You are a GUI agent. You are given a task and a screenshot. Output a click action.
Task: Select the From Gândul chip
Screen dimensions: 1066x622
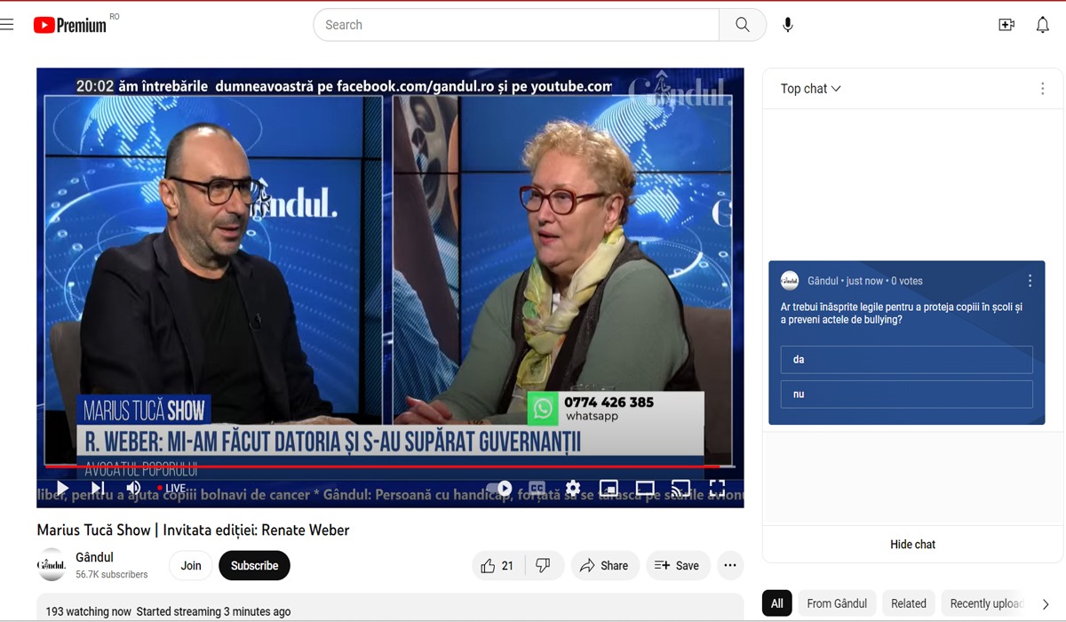tap(837, 603)
